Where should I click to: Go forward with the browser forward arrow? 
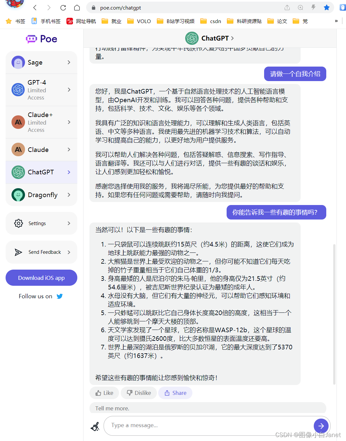click(x=49, y=8)
